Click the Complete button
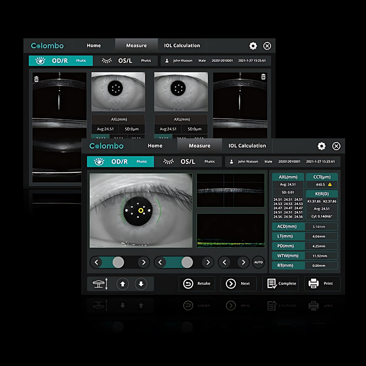 pos(281,283)
